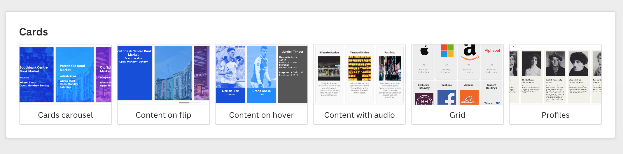
Task: Click the Amazon logo in Grid preview
Action: pyautogui.click(x=470, y=52)
